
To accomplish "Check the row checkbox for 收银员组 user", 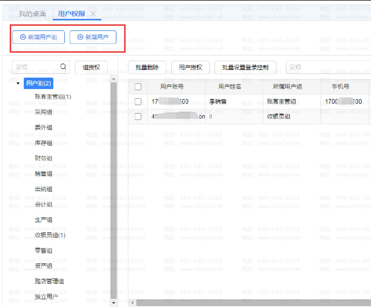I will click(x=138, y=117).
